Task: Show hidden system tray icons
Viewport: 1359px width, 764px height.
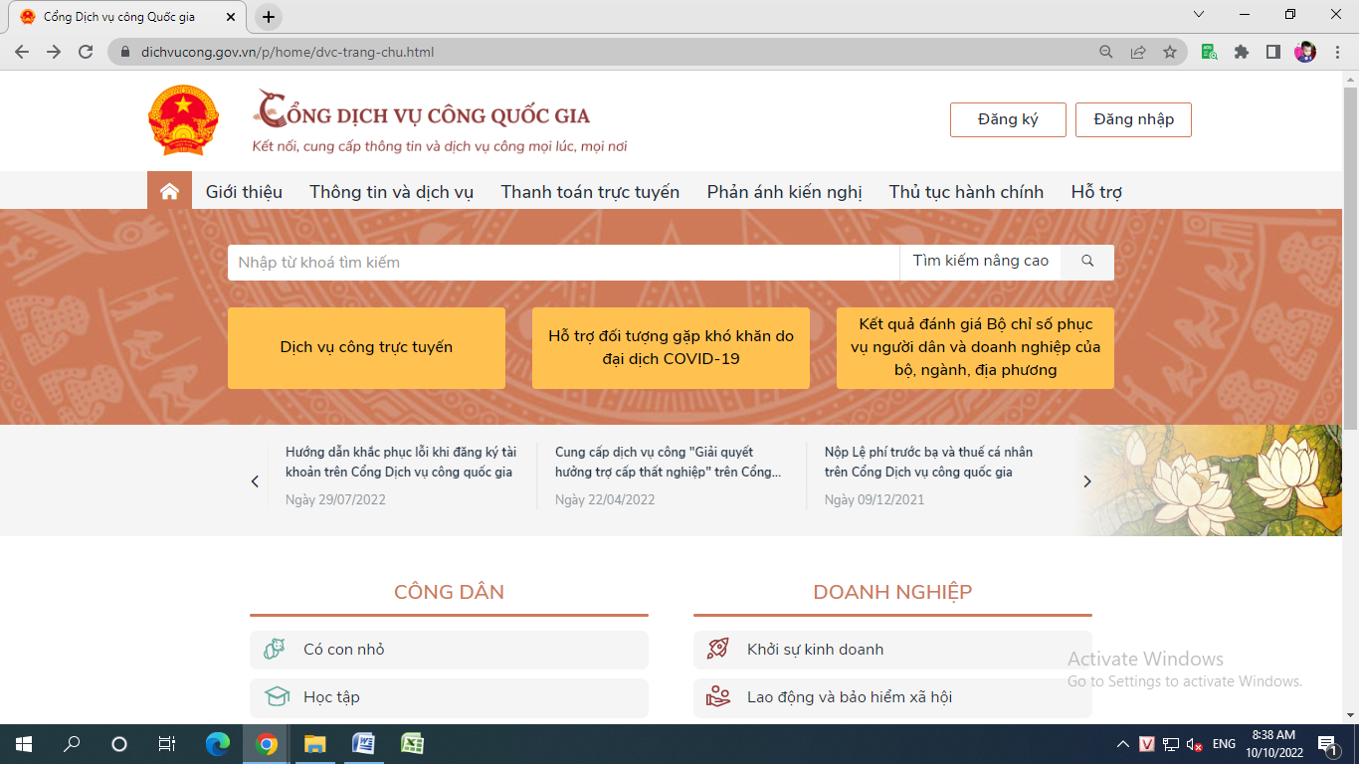Action: coord(1123,744)
